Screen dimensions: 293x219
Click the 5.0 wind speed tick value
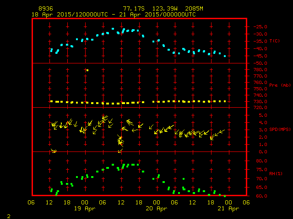(x=263, y=115)
